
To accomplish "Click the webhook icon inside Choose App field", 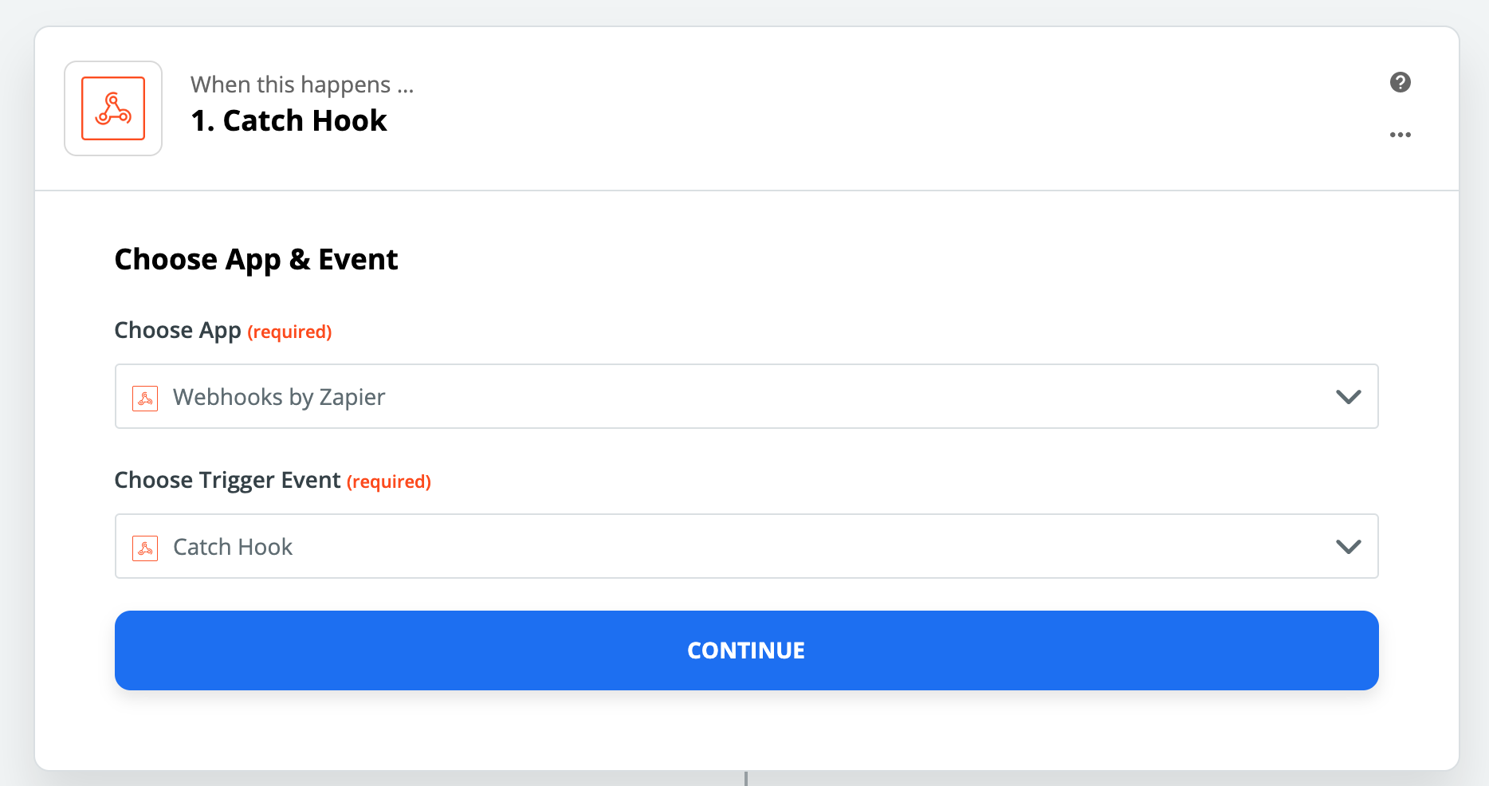I will pyautogui.click(x=145, y=396).
